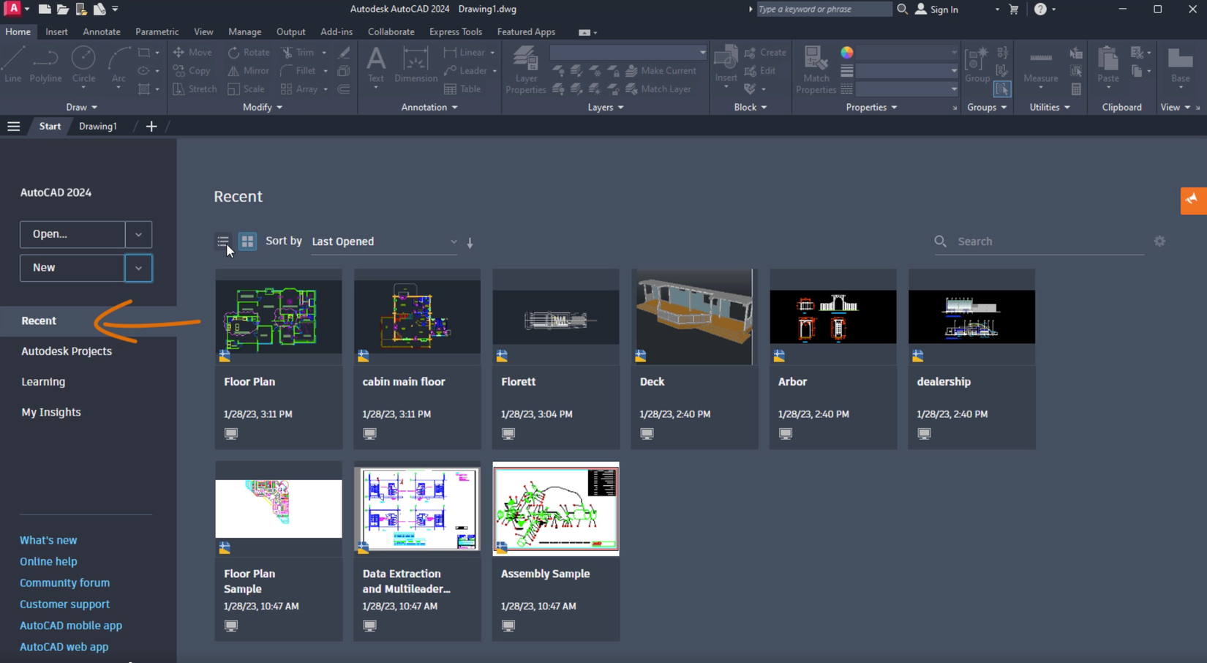The height and width of the screenshot is (663, 1207).
Task: Open the Annotate ribbon tab
Action: click(x=102, y=32)
